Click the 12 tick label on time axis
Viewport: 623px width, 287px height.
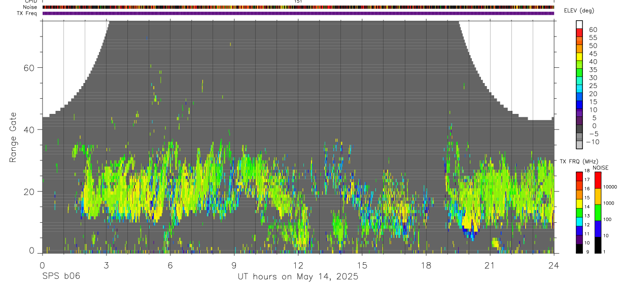coord(298,265)
